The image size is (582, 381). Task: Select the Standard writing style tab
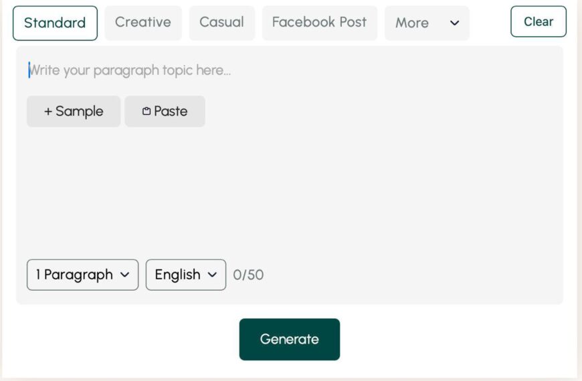[55, 23]
